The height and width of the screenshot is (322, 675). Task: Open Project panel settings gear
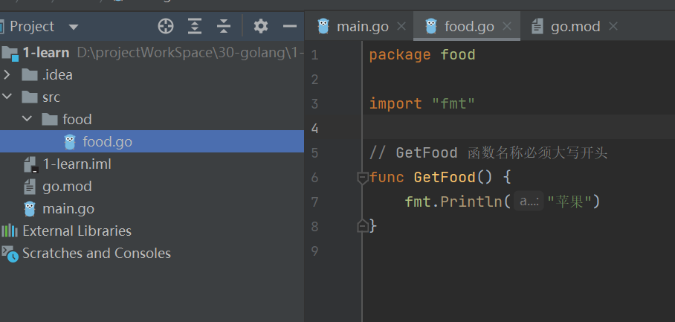pos(260,27)
